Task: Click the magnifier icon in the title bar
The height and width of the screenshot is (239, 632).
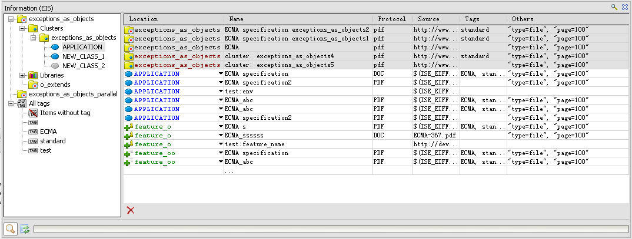Action: point(614,6)
